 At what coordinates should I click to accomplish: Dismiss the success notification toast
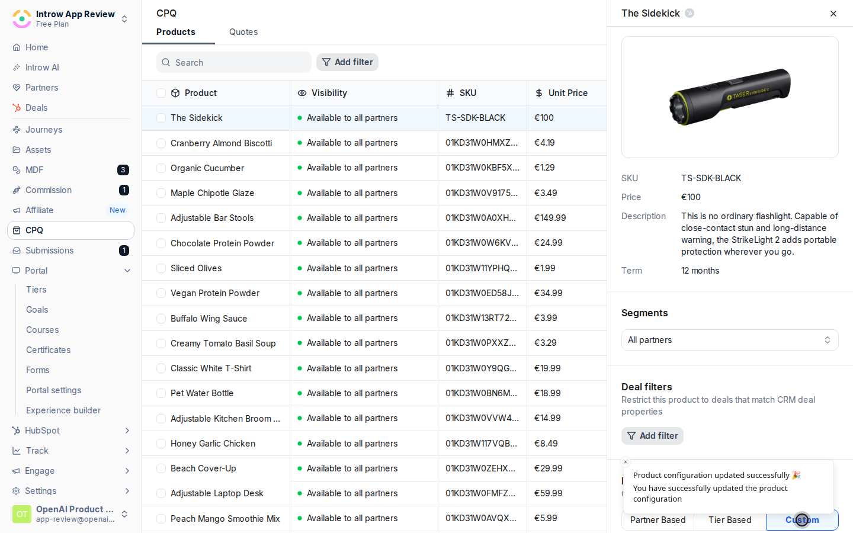[x=626, y=462]
